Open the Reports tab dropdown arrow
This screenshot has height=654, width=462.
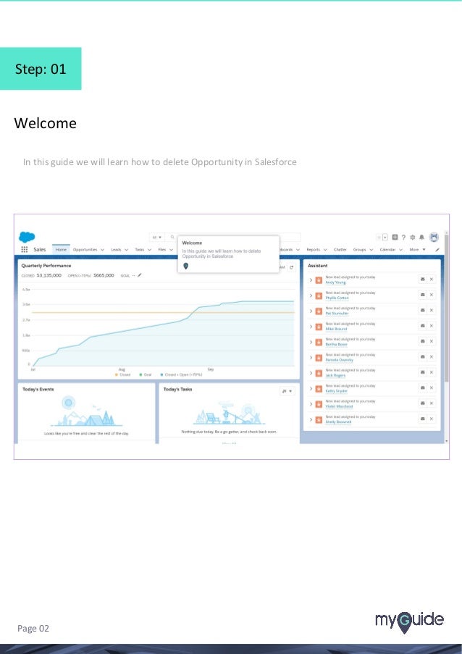pyautogui.click(x=325, y=250)
